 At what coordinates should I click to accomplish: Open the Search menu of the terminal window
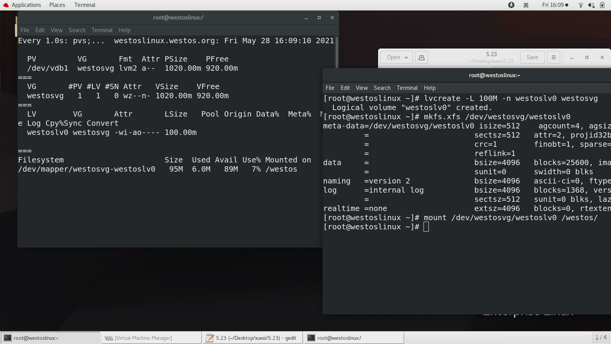[382, 88]
